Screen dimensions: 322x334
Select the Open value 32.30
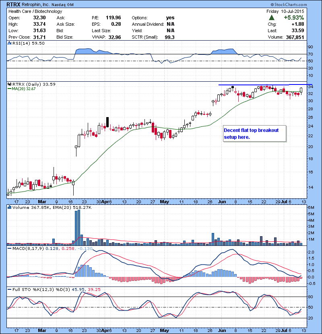pyautogui.click(x=39, y=18)
